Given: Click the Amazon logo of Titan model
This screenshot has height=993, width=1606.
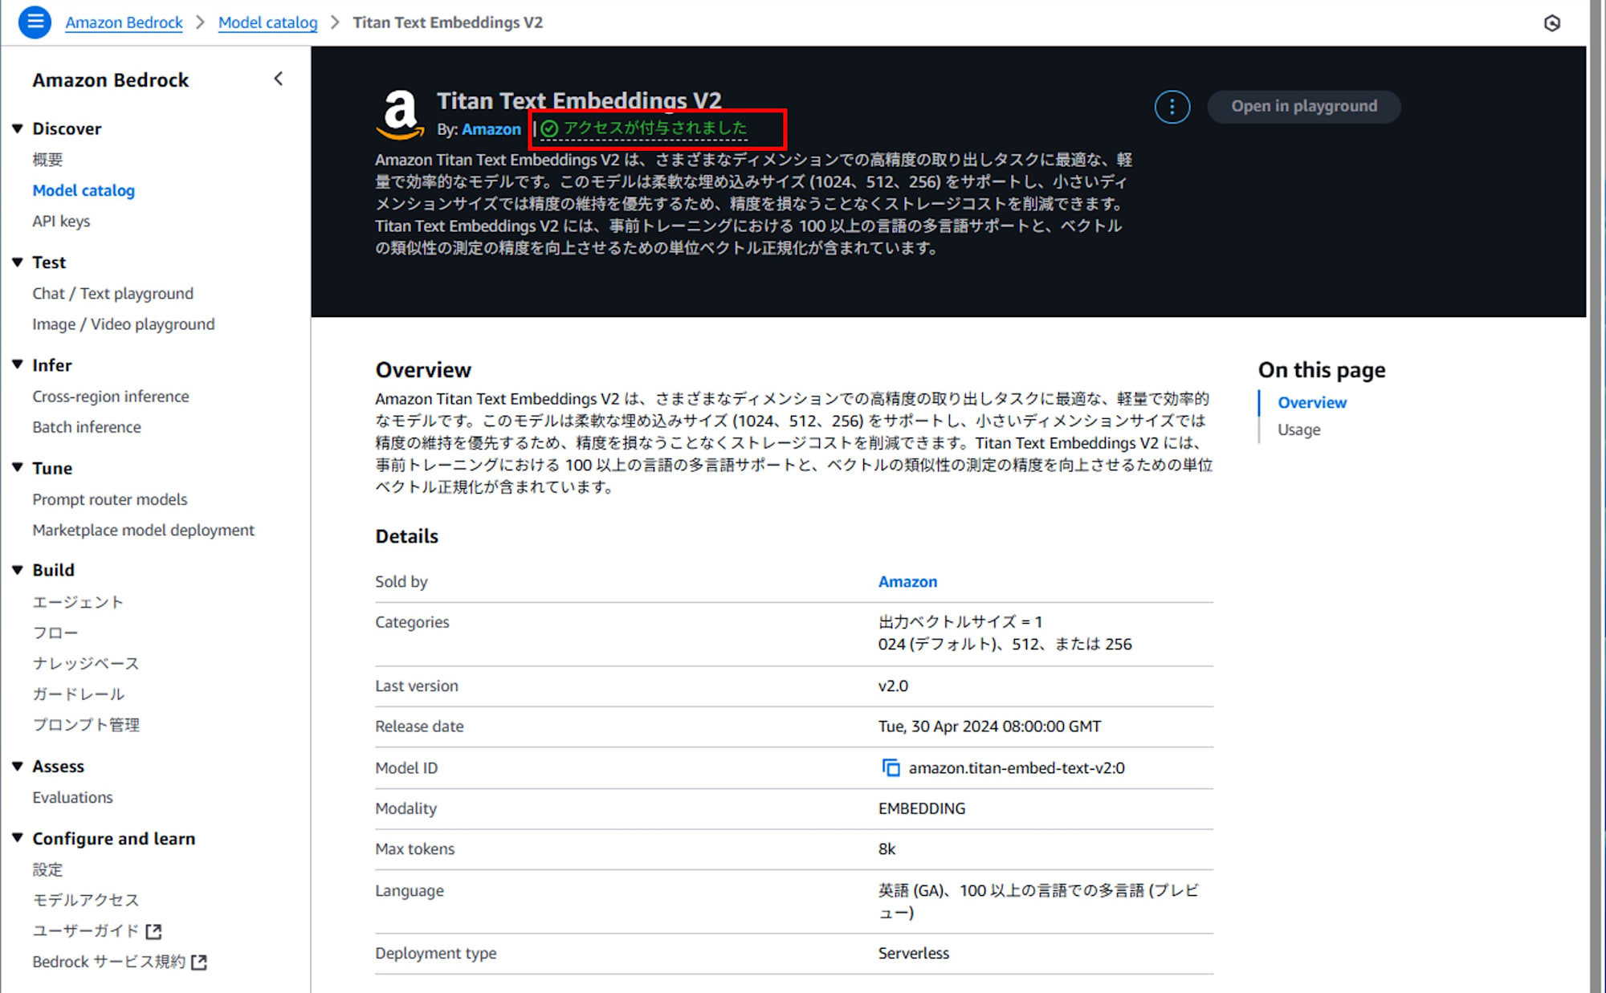Looking at the screenshot, I should (x=400, y=114).
